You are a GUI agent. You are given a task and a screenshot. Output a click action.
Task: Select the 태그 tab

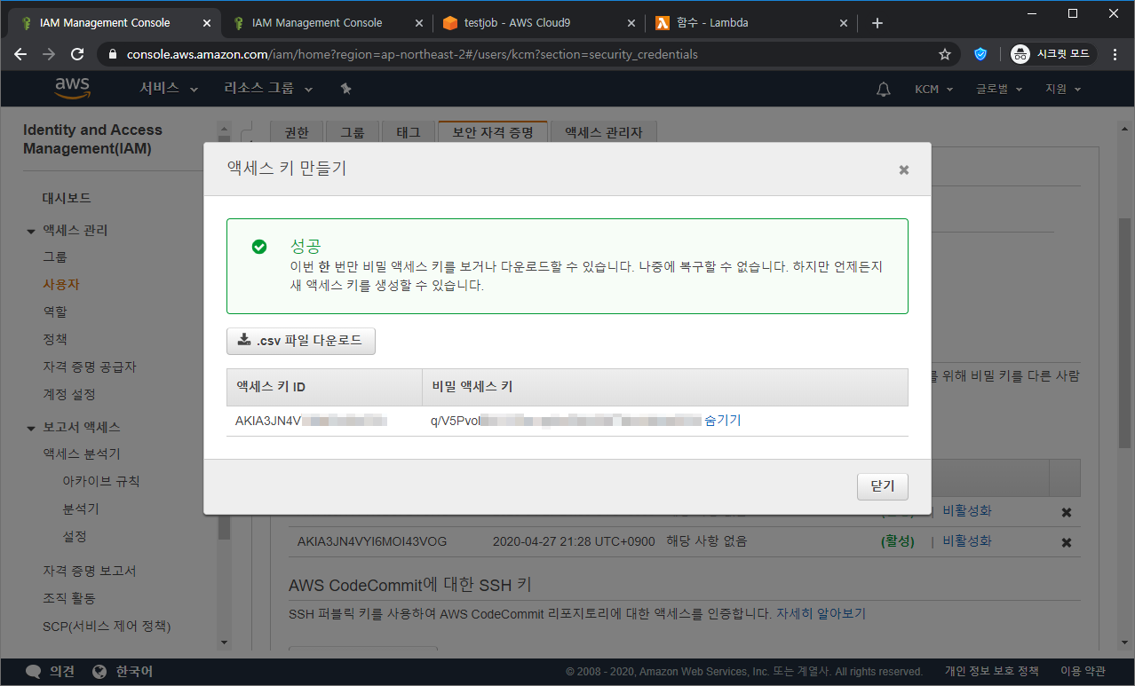point(409,132)
